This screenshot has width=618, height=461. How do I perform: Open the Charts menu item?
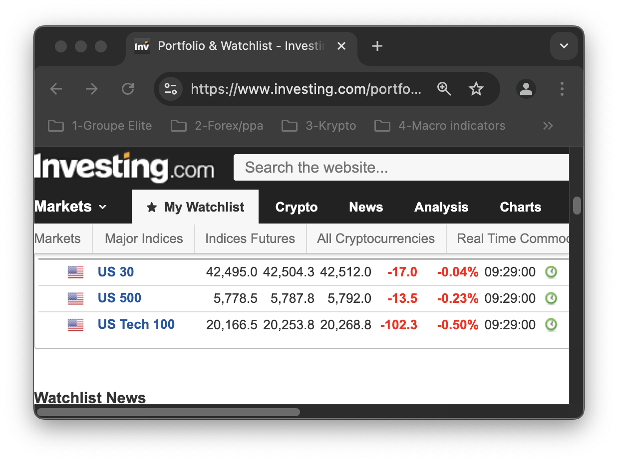[x=520, y=207]
